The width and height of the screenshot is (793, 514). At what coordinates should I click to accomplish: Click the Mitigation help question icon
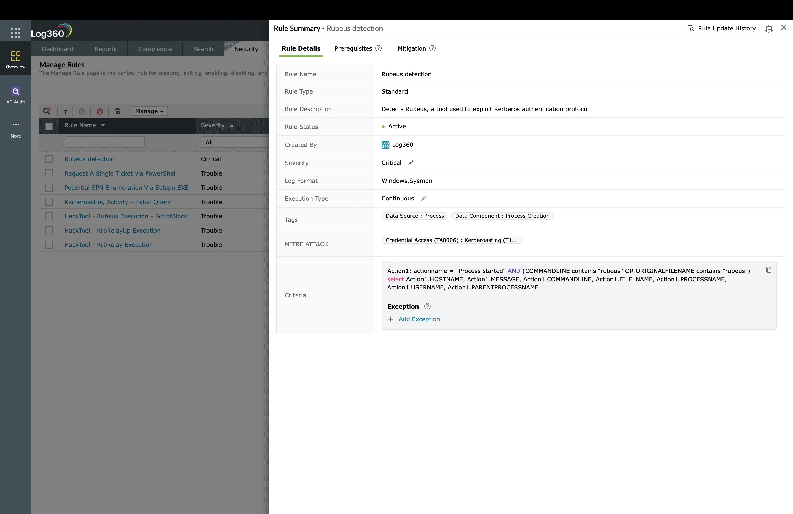[x=432, y=48]
